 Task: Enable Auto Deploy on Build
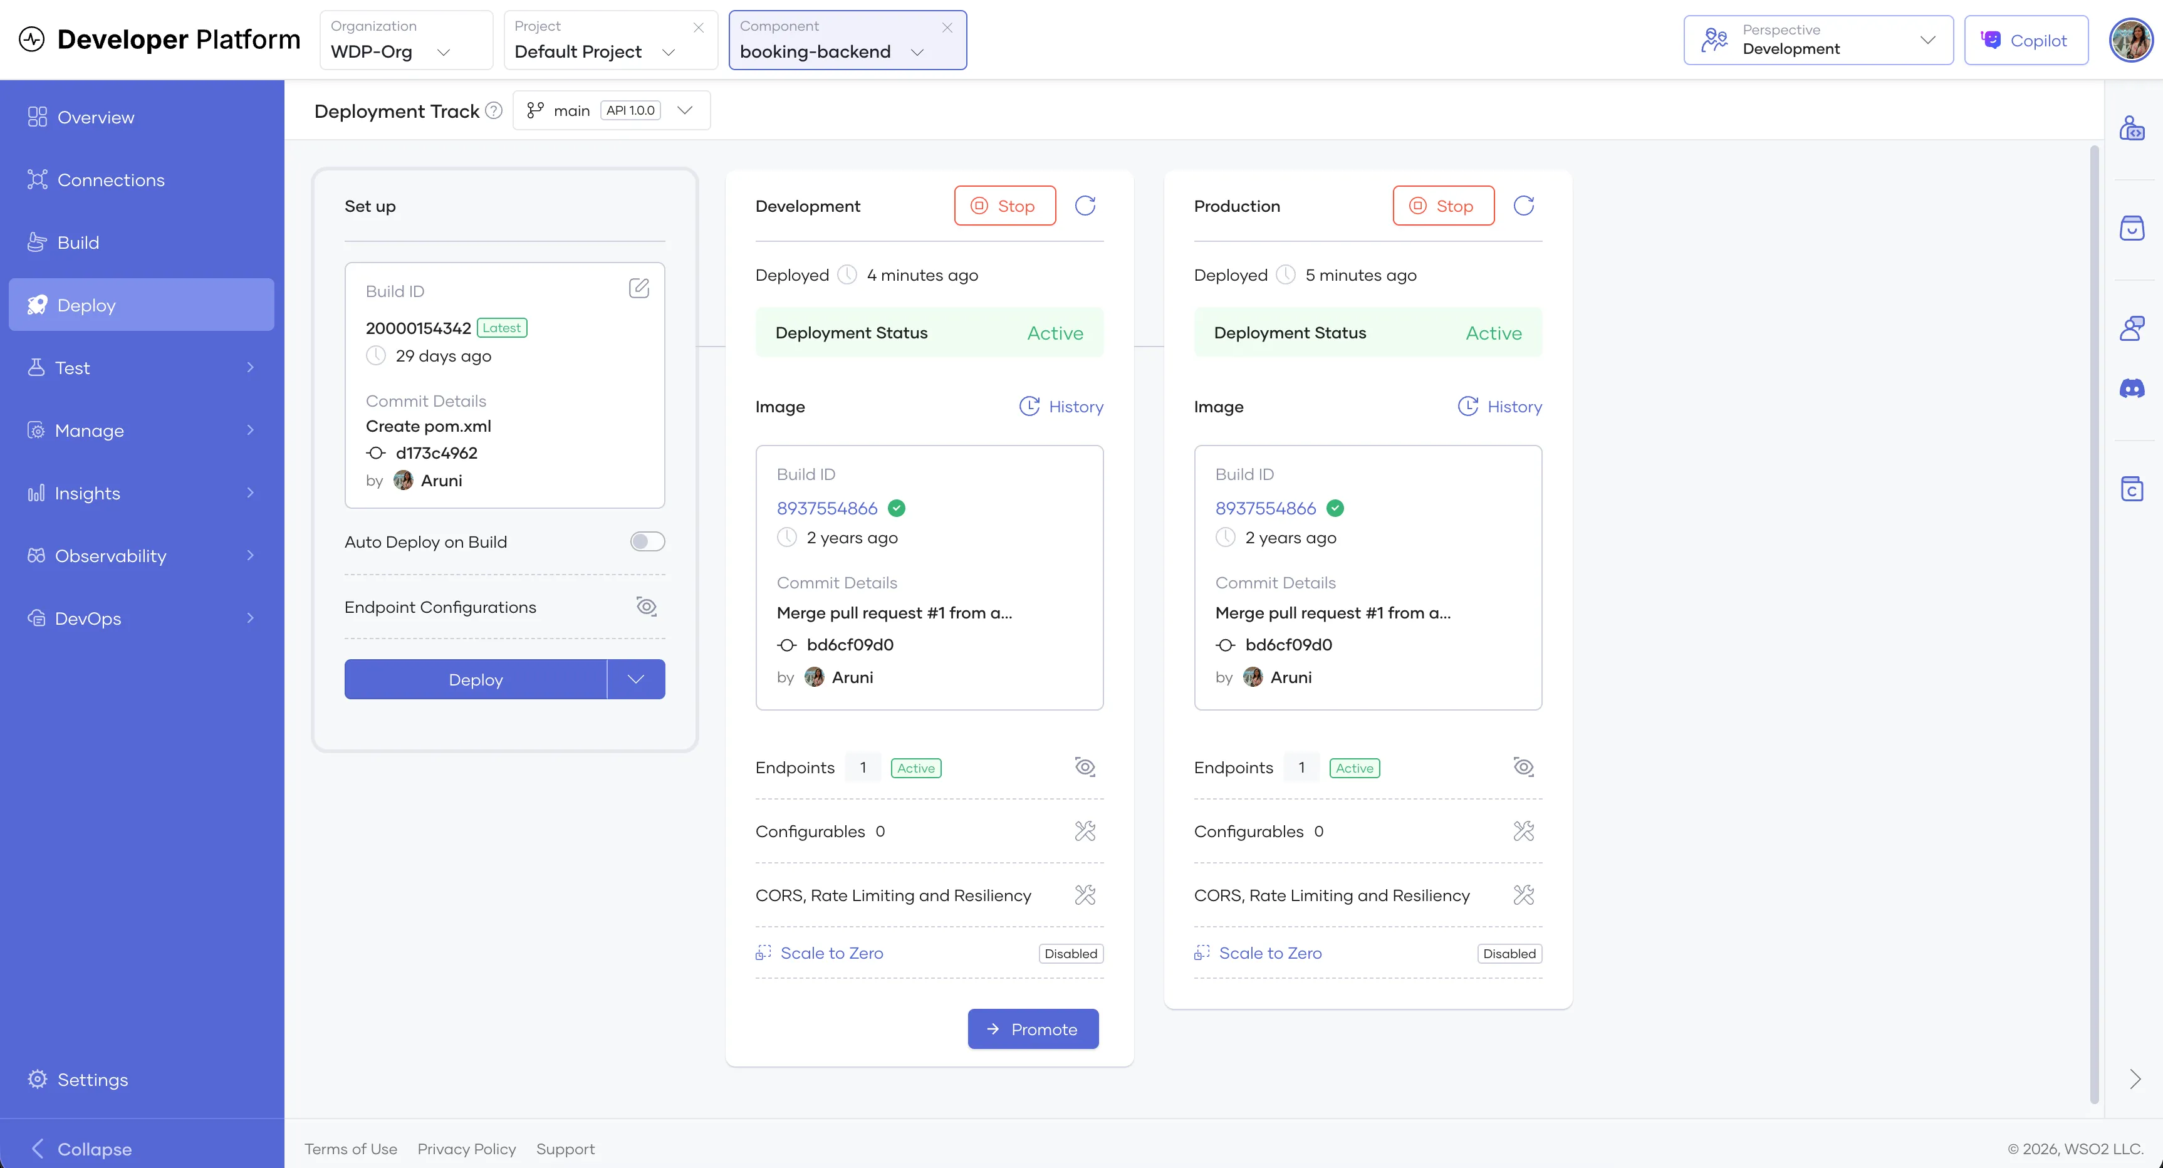[647, 541]
